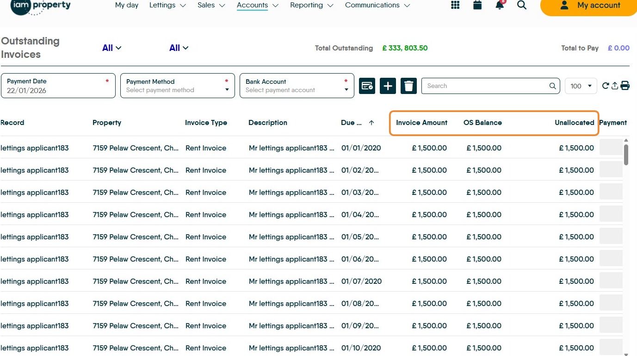Expand the Payment Method dropdown

178,86
